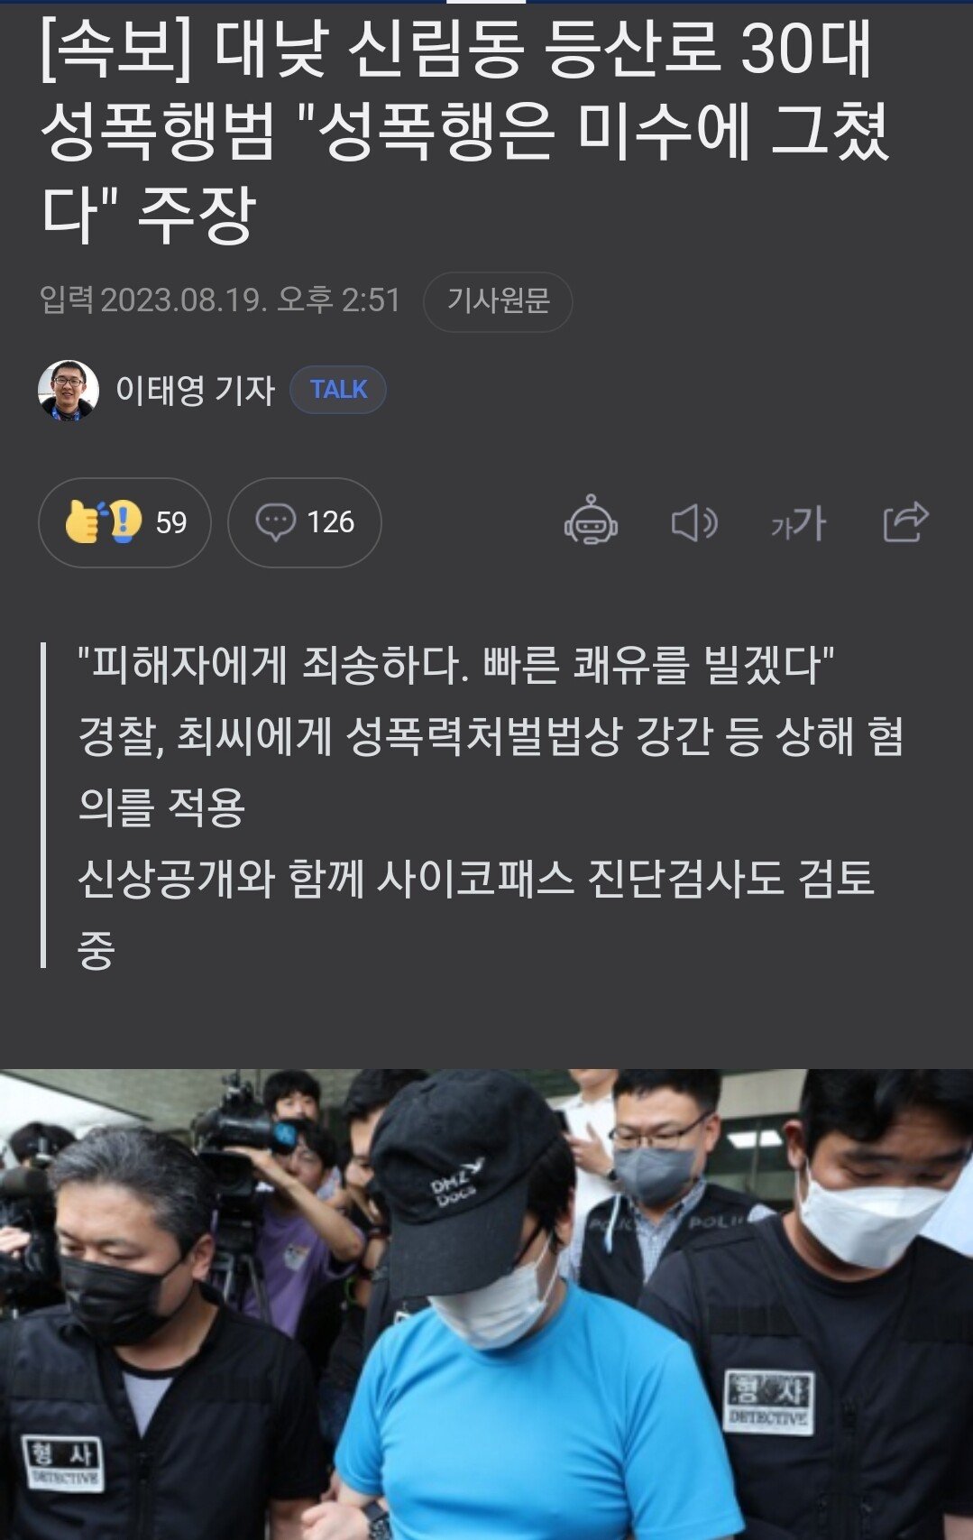Tap the share arrow icon
The image size is (973, 1540).
905,521
